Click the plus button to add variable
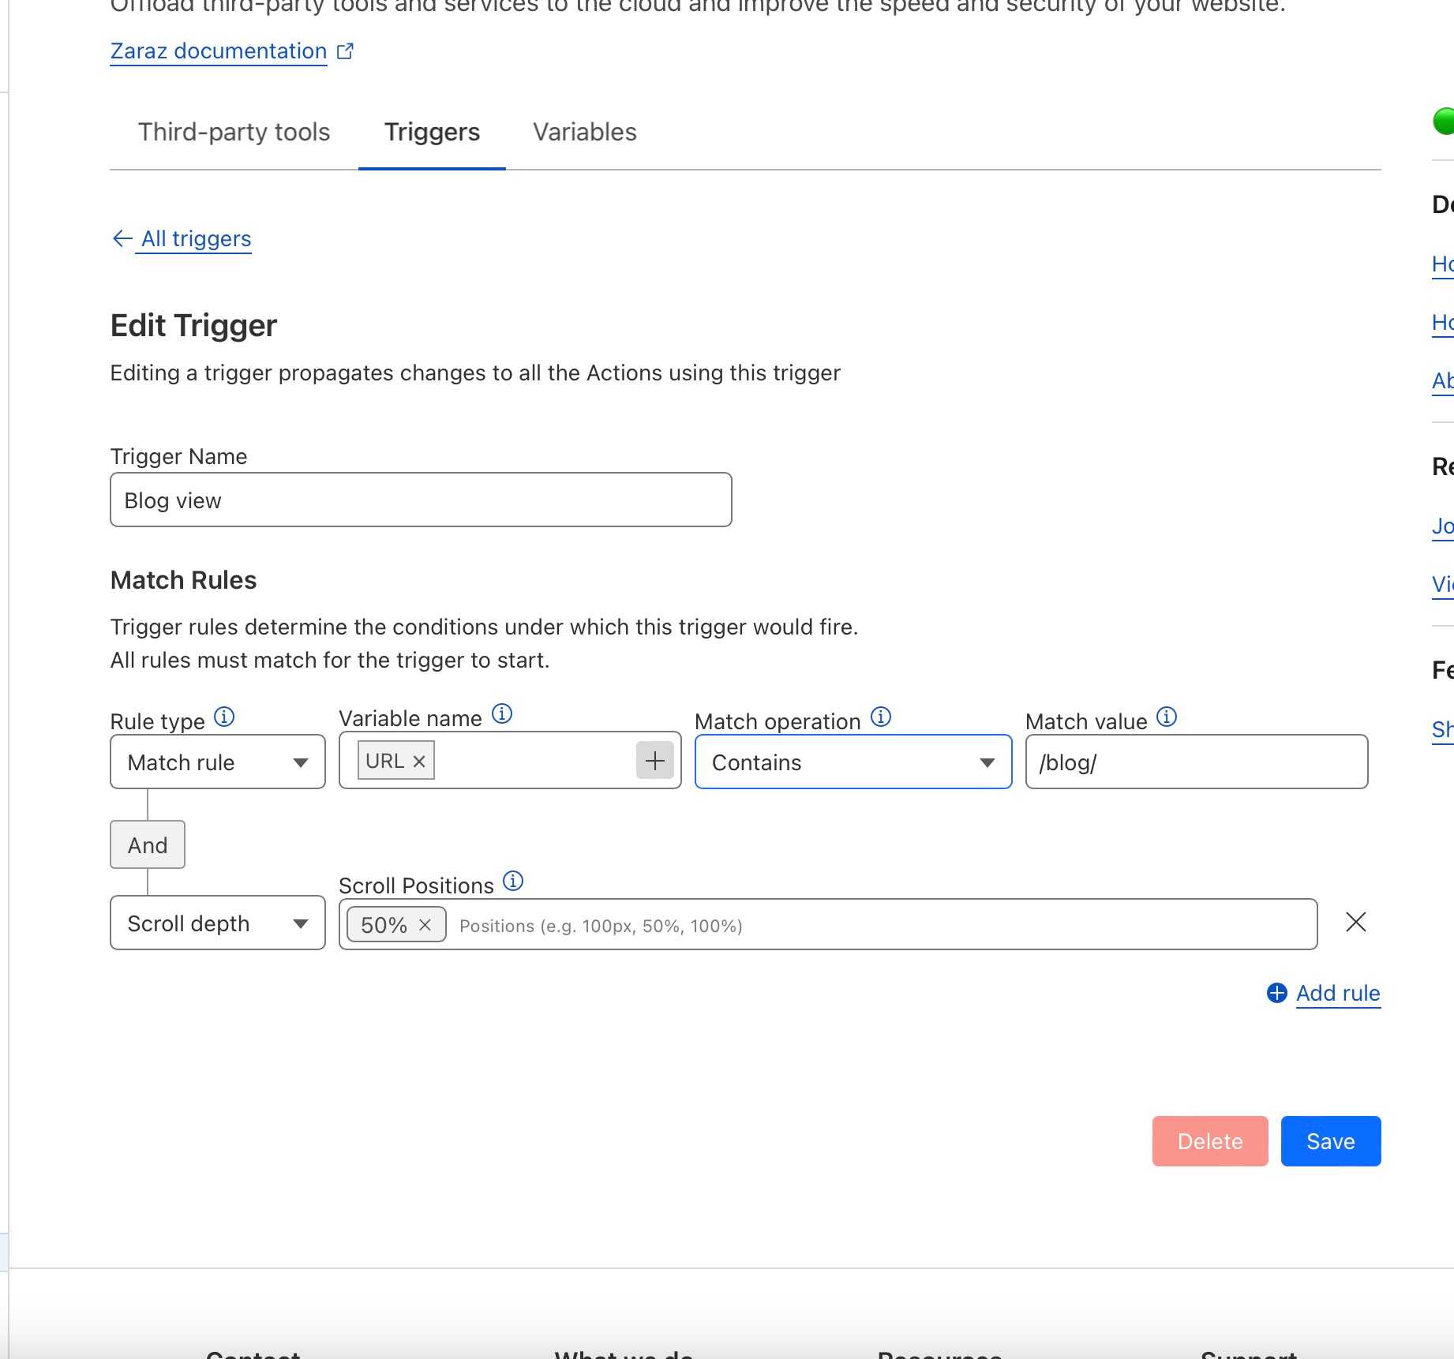 pos(654,761)
